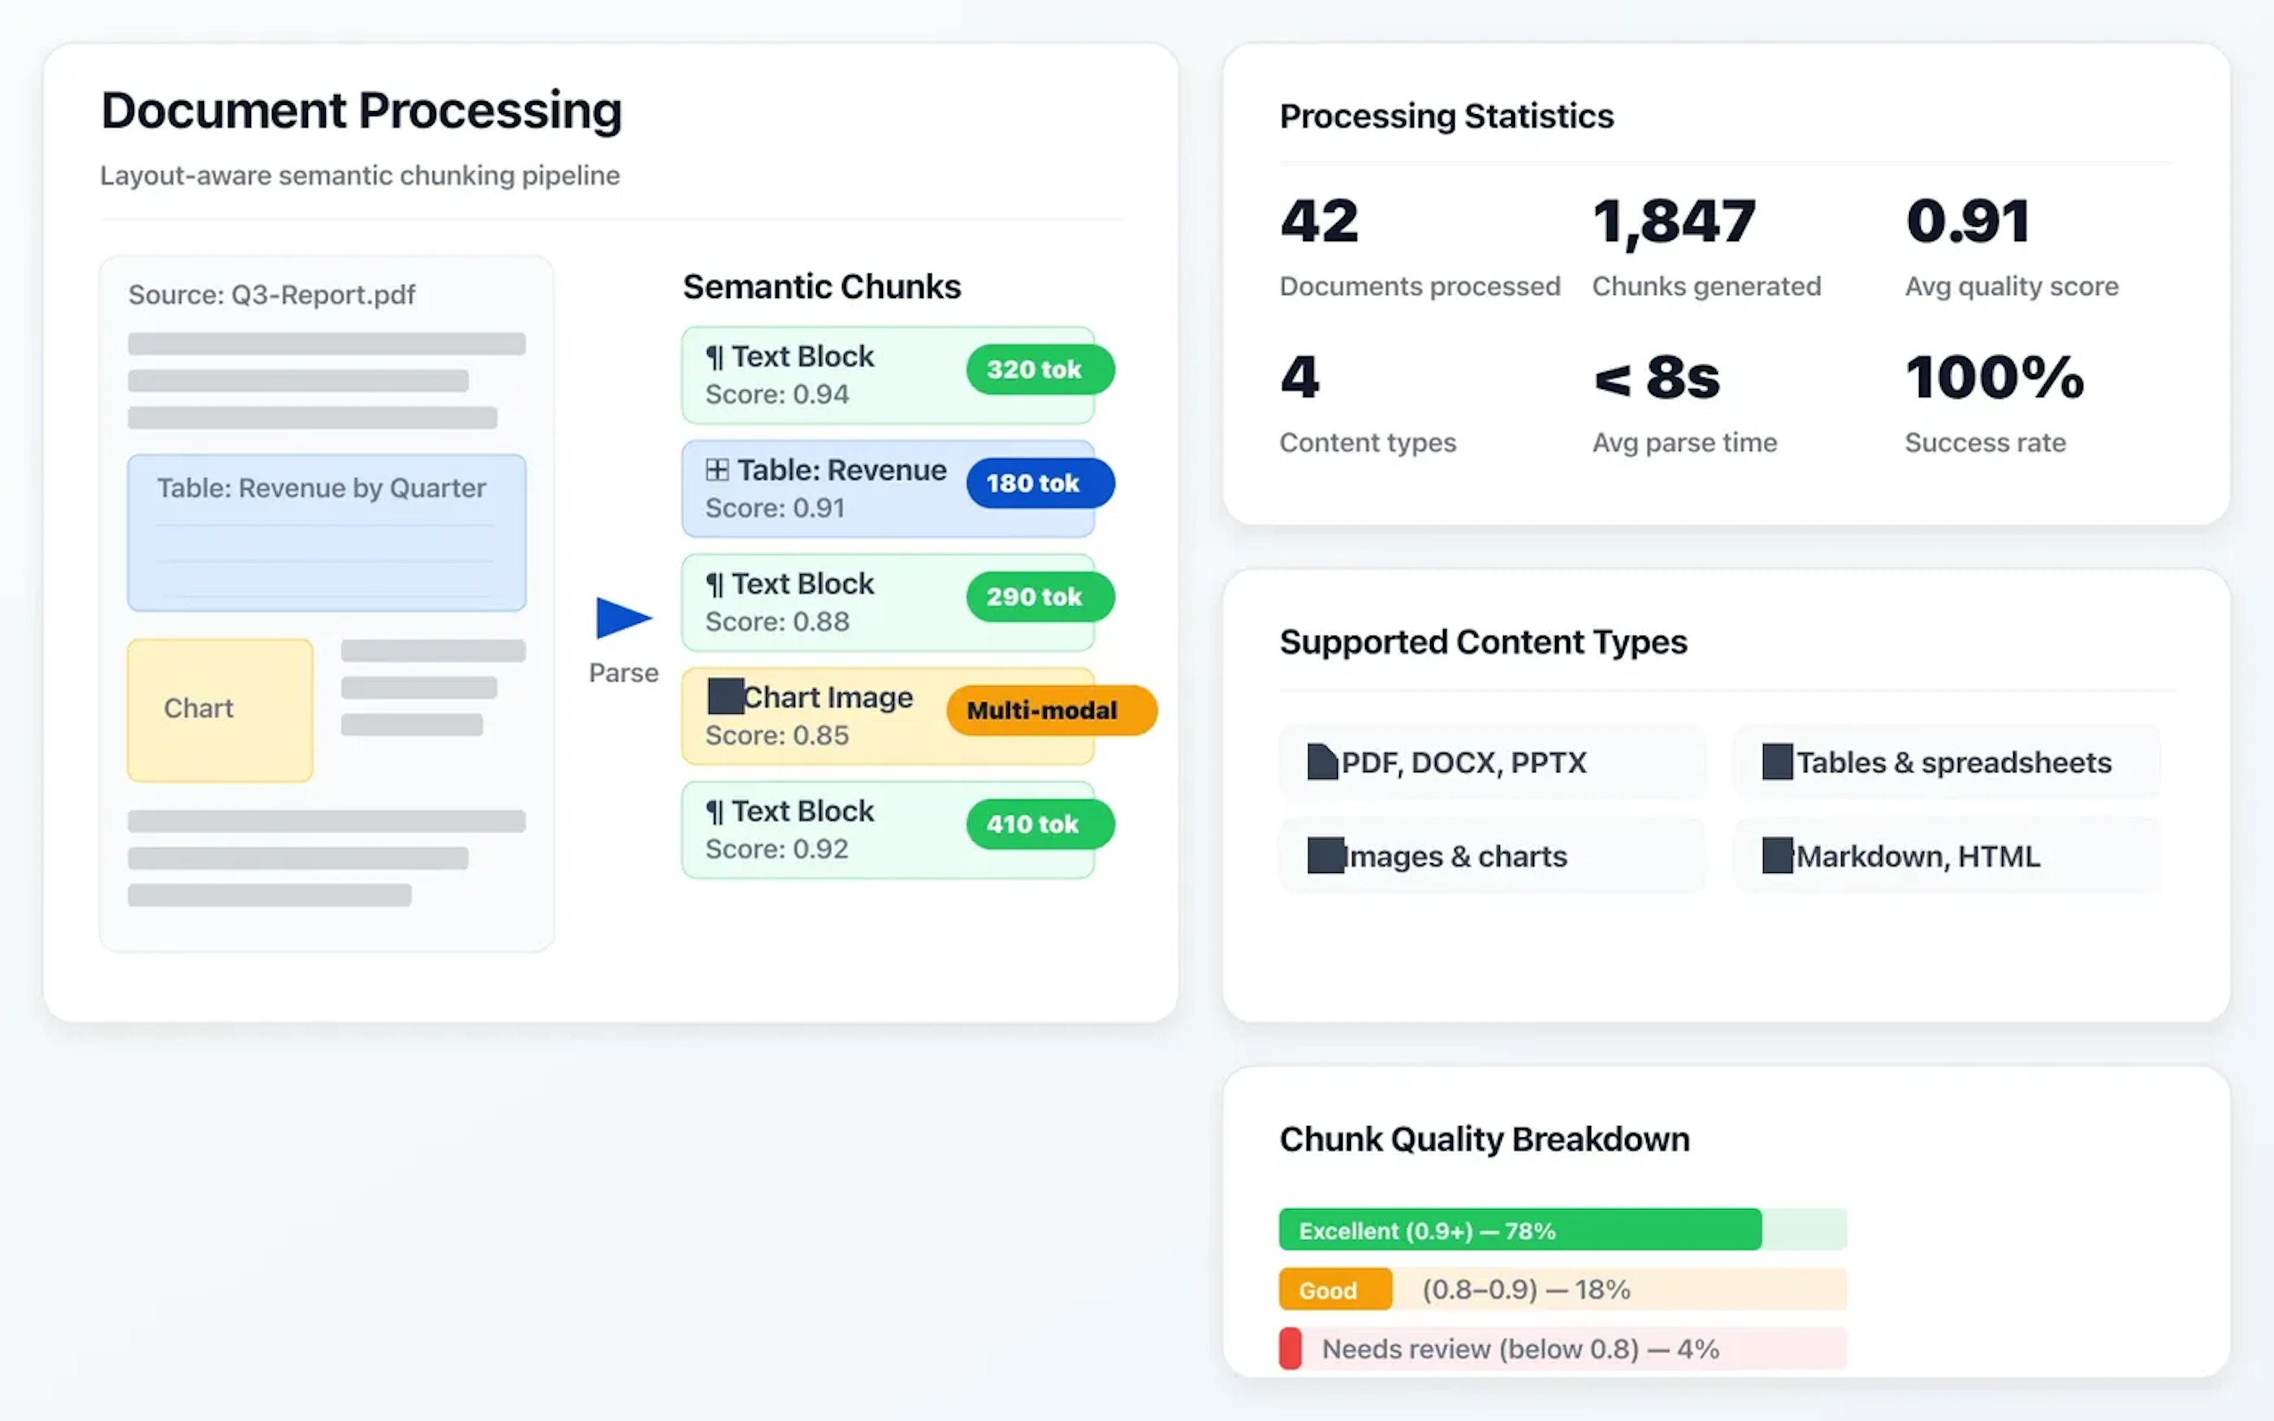
Task: Click the Source: Q3-Report.pdf label
Action: coord(272,294)
